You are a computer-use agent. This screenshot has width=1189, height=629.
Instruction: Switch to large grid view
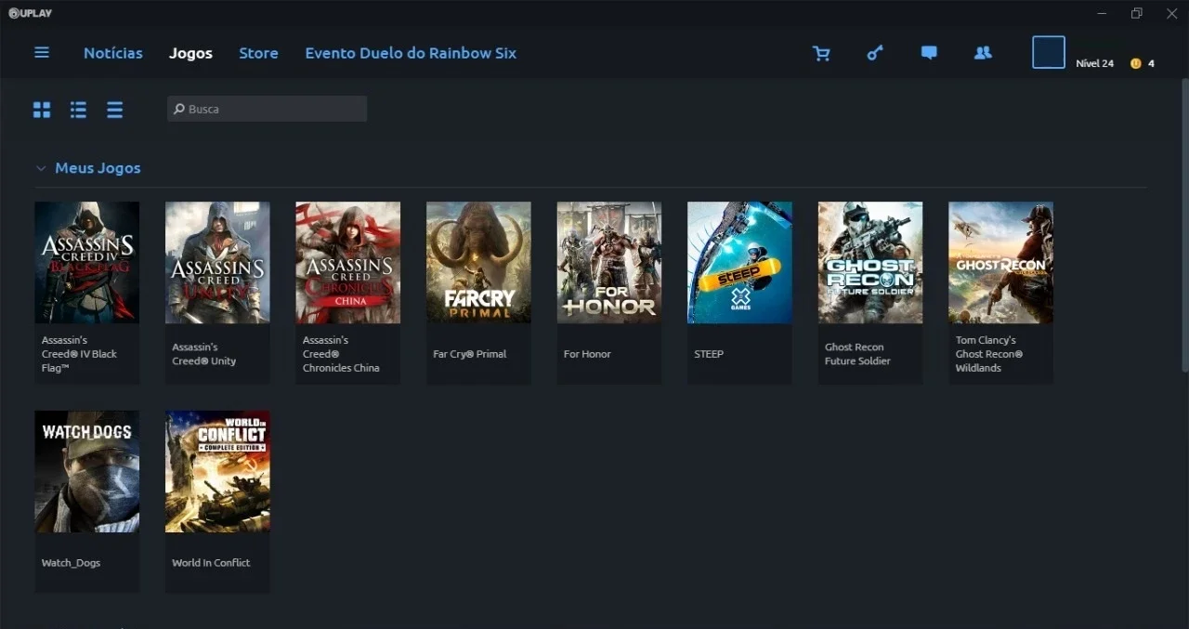click(42, 110)
